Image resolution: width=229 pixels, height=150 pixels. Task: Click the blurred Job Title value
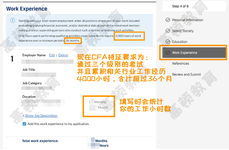[x=39, y=75]
